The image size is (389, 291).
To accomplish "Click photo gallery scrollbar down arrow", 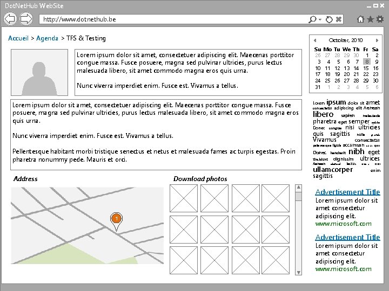I will 298,272.
